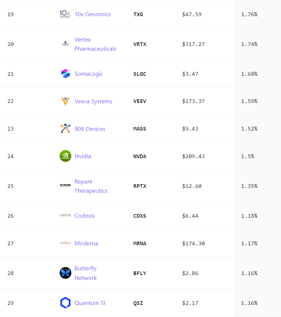
Task: Click the green Nvidia logo icon
Action: tap(65, 156)
